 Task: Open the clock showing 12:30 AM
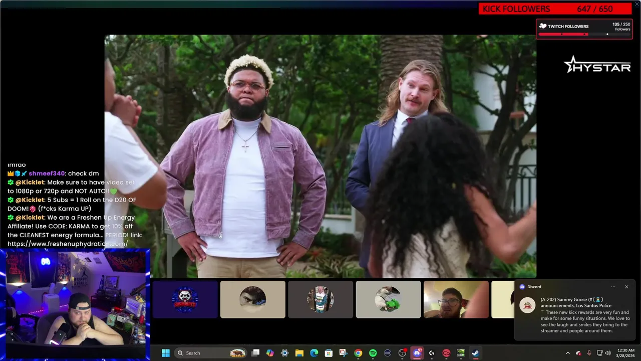pos(626,353)
